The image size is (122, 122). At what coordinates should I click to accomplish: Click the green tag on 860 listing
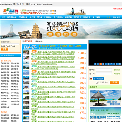[34, 116]
